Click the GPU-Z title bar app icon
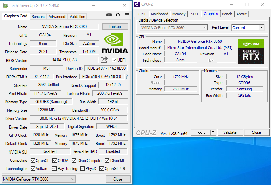271x185 pixels. [5, 6]
